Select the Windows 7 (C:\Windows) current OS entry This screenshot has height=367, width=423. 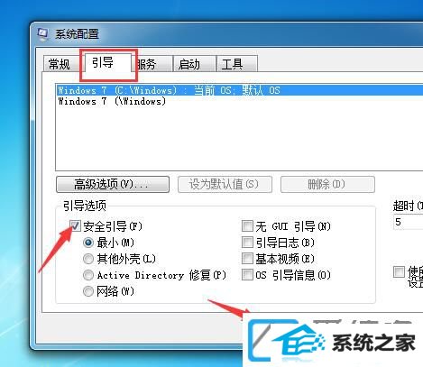pos(240,90)
